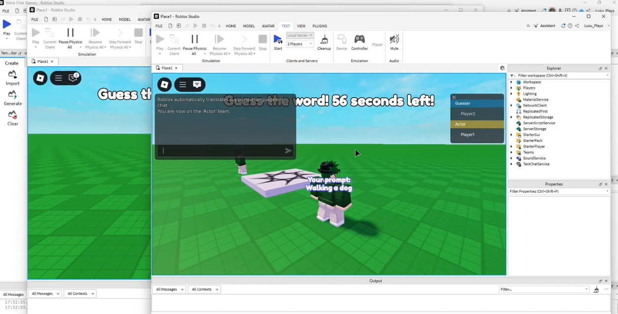Image resolution: width=618 pixels, height=314 pixels.
Task: Click the Guesser team header
Action: (477, 104)
